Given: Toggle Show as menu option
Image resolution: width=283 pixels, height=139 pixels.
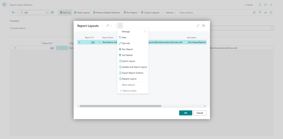Looking at the screenshot, I should click(x=133, y=91).
